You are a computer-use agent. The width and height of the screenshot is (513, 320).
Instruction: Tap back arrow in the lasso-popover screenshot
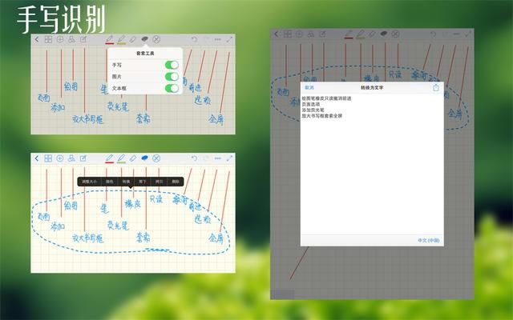pos(37,39)
